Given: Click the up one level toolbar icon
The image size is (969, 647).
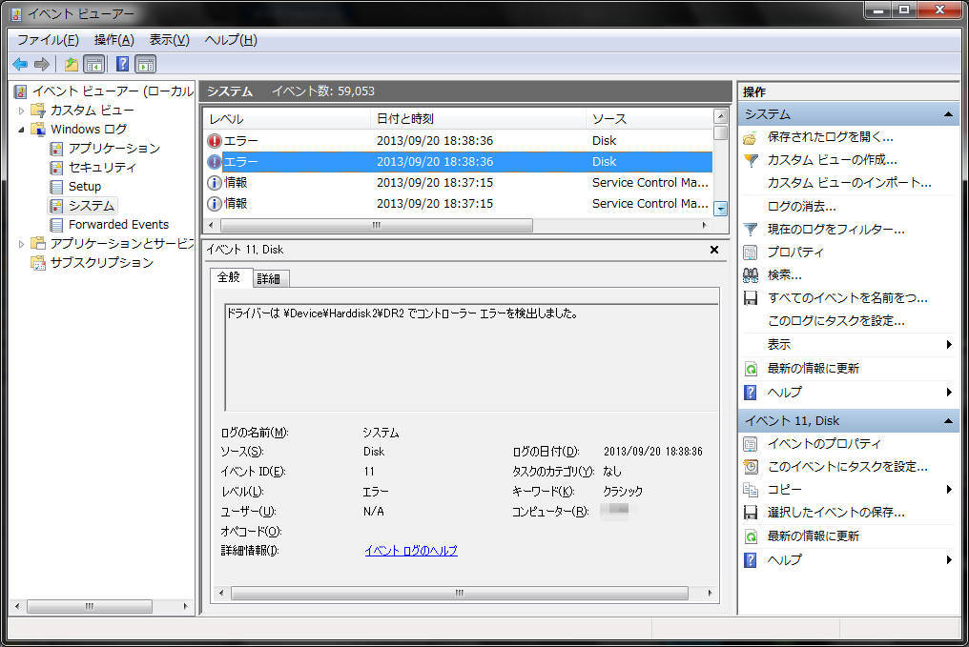Looking at the screenshot, I should (x=72, y=64).
